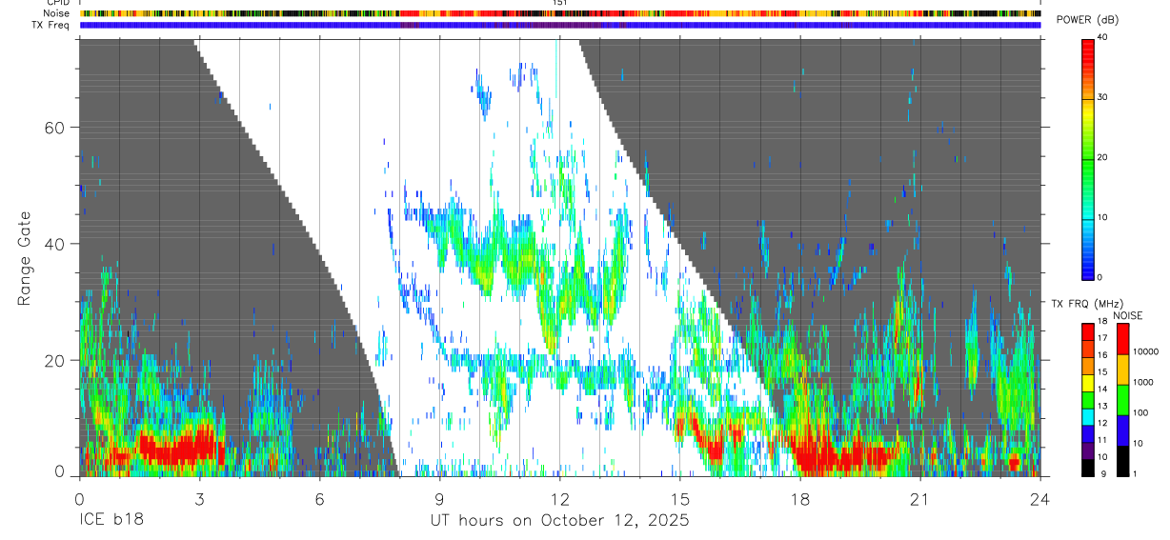The height and width of the screenshot is (540, 1170).
Task: Click the red swatch in the TX FRQ legend
Action: pos(1087,330)
